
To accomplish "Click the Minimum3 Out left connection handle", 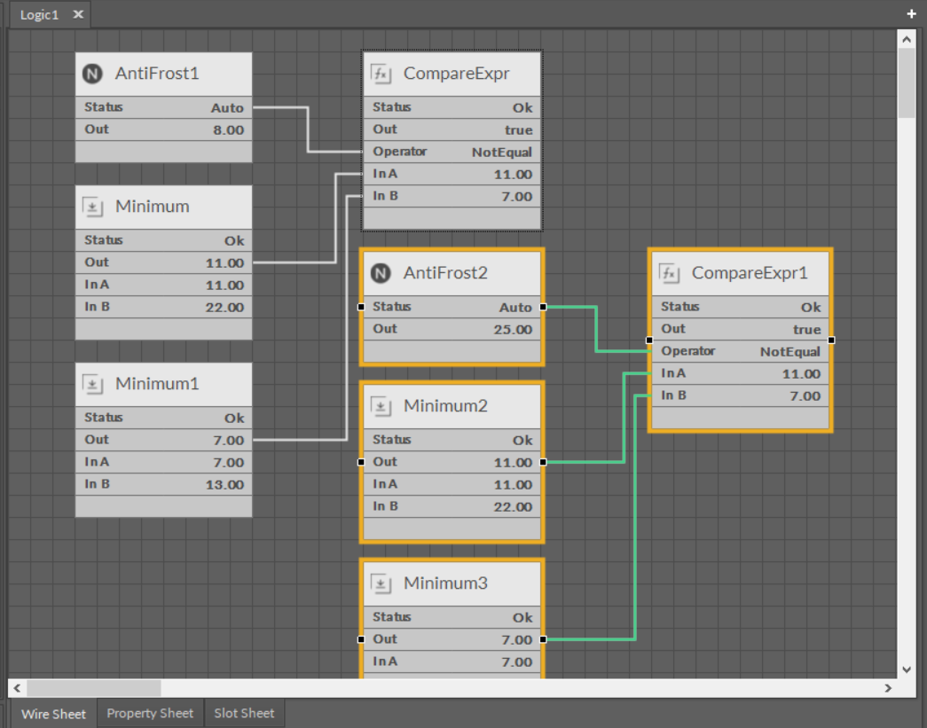I will pos(361,639).
